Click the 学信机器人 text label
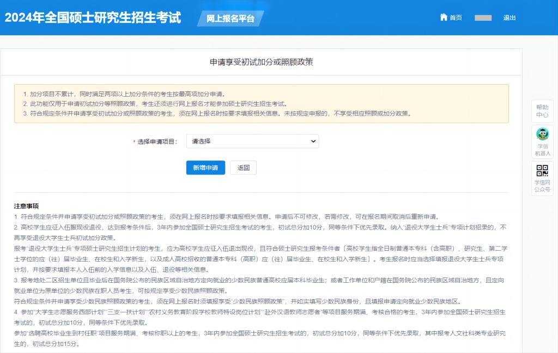The image size is (558, 353). point(542,150)
